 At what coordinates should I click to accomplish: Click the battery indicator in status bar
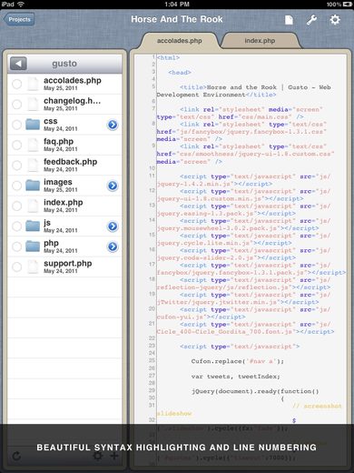coord(348,5)
